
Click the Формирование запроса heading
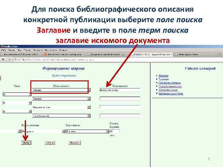pyautogui.click(x=63, y=68)
